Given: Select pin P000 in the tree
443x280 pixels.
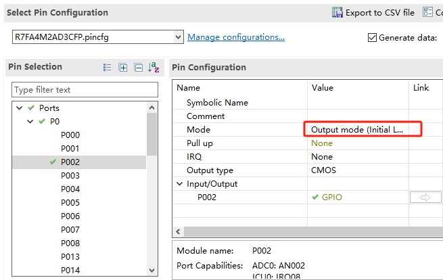Looking at the screenshot, I should click(70, 135).
